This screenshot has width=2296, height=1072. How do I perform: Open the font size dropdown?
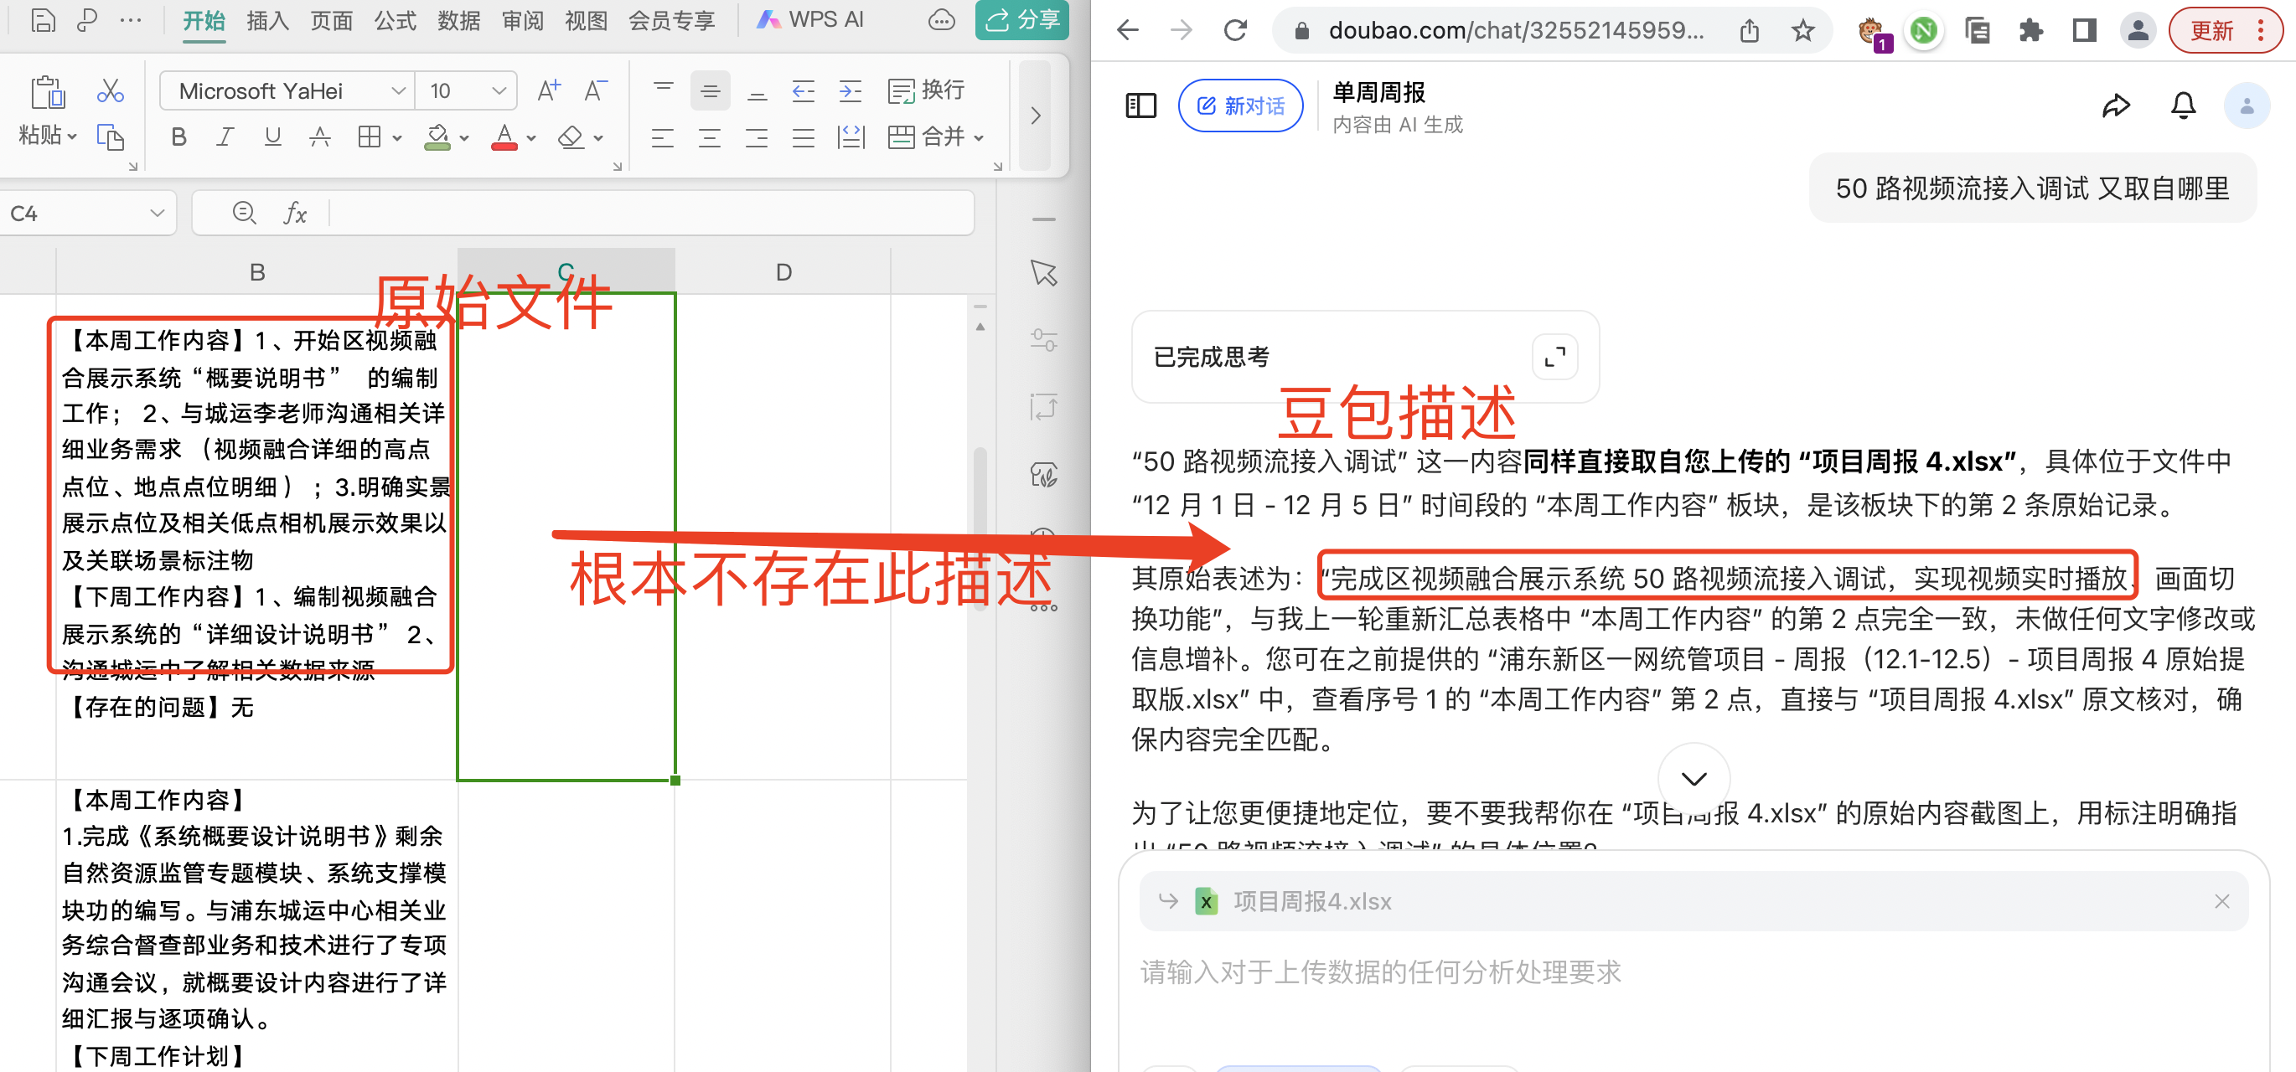point(499,91)
